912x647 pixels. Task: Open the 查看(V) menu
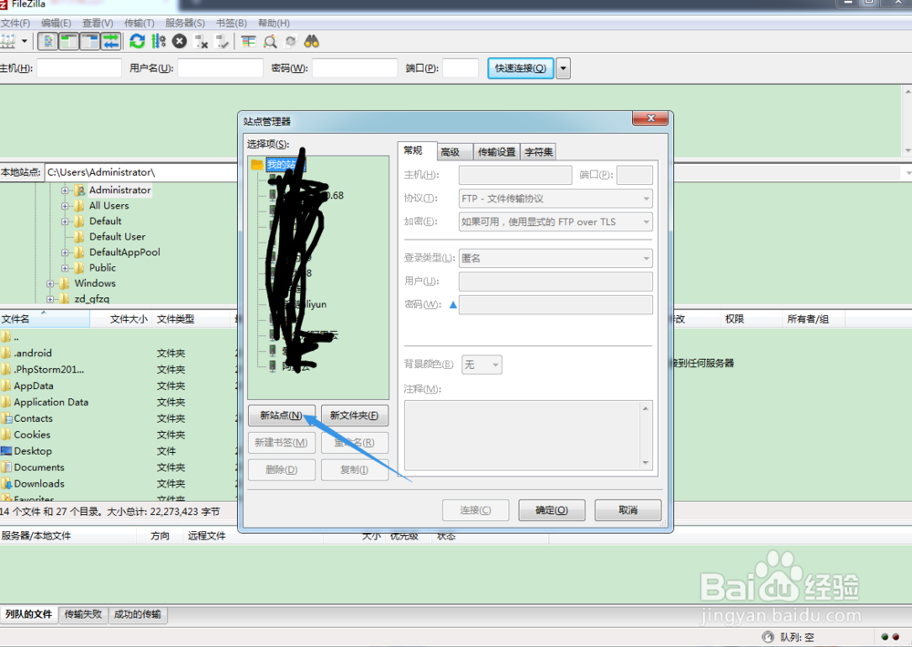(98, 24)
